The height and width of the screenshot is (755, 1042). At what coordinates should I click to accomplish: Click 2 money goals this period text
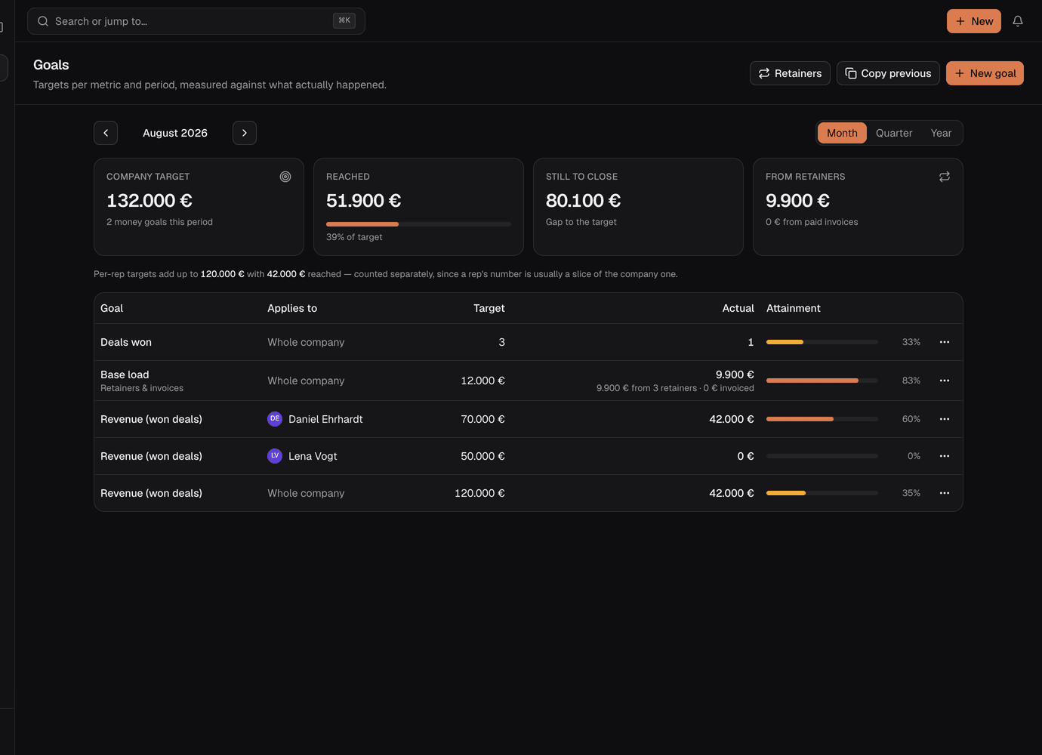pos(159,222)
